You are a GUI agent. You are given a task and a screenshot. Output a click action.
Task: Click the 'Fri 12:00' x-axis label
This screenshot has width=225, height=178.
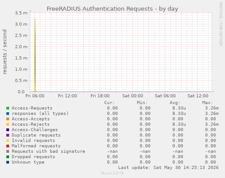[x=67, y=96]
